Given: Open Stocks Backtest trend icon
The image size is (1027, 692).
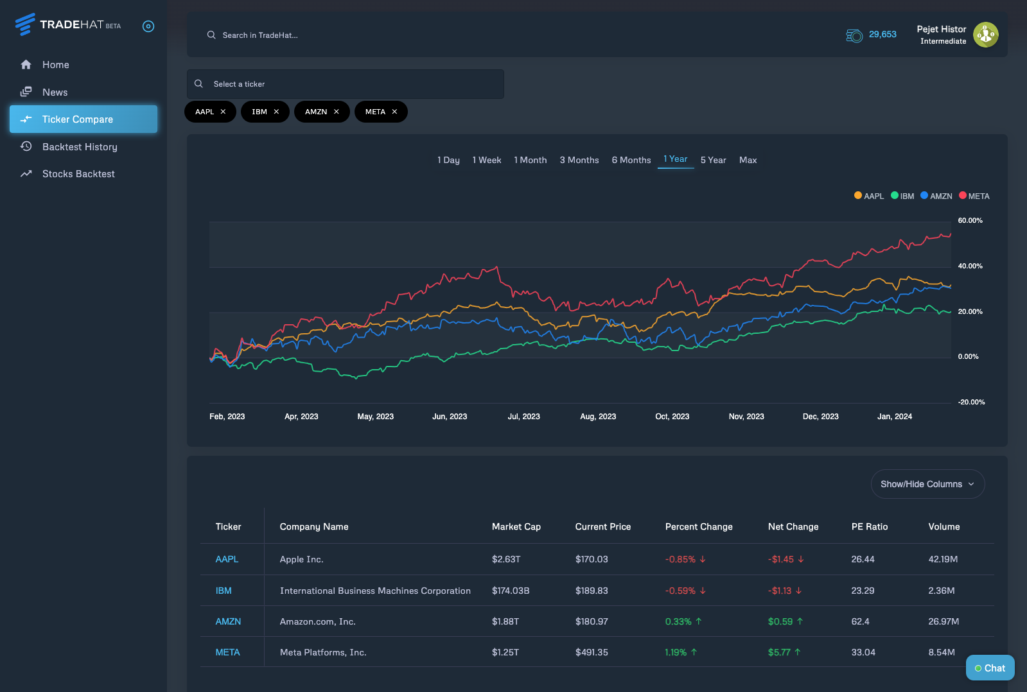Looking at the screenshot, I should (26, 174).
